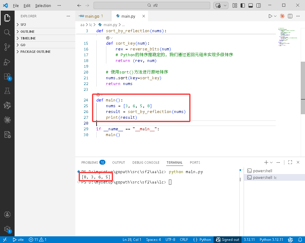Click vite task in status bar

[18, 240]
